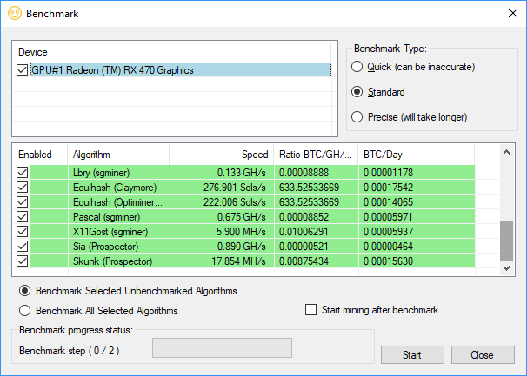The height and width of the screenshot is (376, 527).
Task: Select the X11Gost (sgminer) algorithm name
Action: click(x=110, y=232)
